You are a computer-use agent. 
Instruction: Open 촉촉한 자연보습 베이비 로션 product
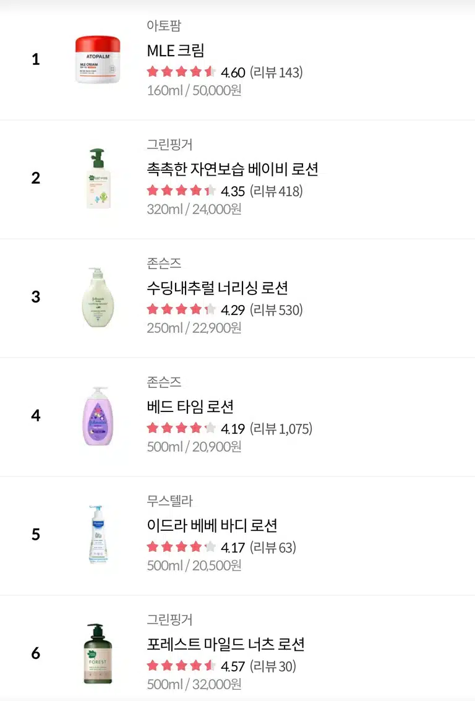233,169
